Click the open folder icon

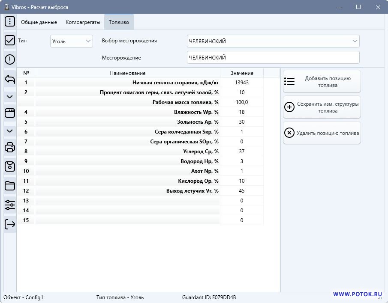(10, 186)
